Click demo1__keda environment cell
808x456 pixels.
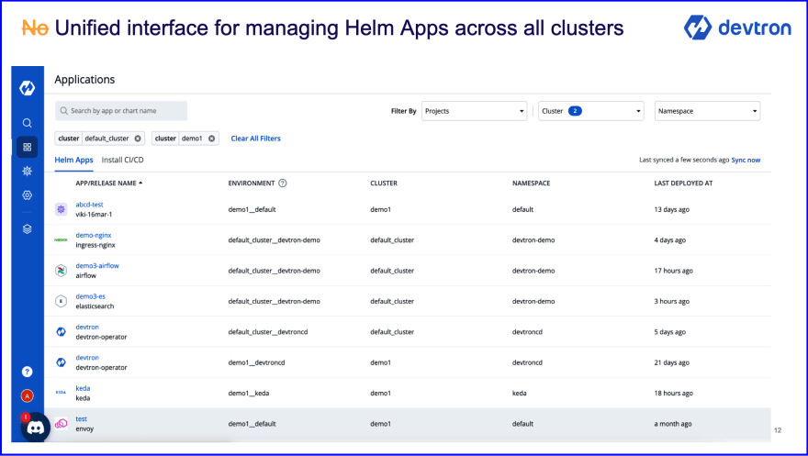249,394
